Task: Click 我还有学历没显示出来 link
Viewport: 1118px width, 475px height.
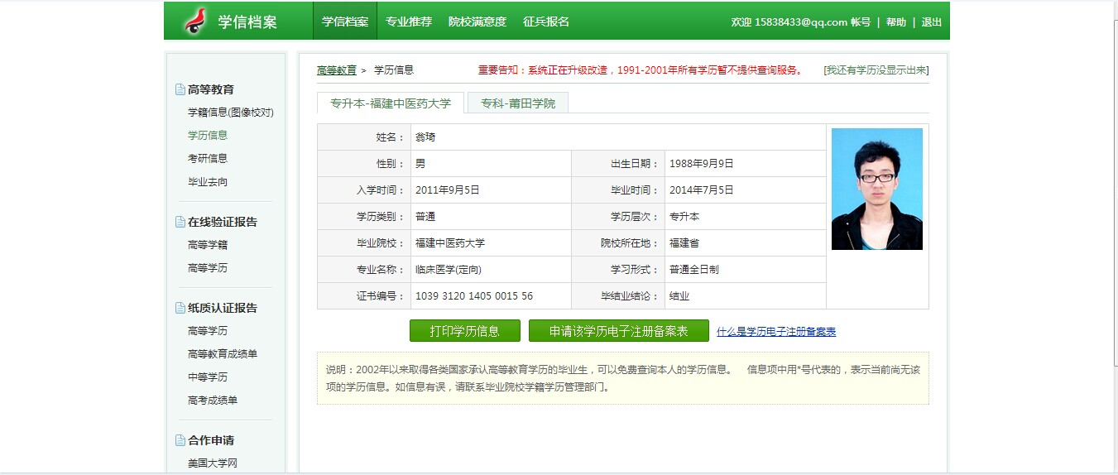Action: (x=876, y=70)
